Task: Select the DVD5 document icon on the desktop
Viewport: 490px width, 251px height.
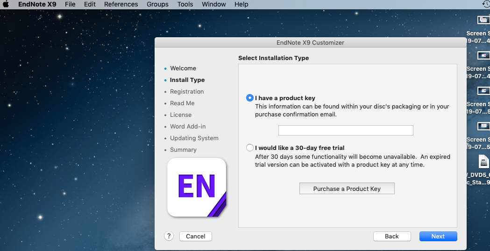Action: point(484,162)
